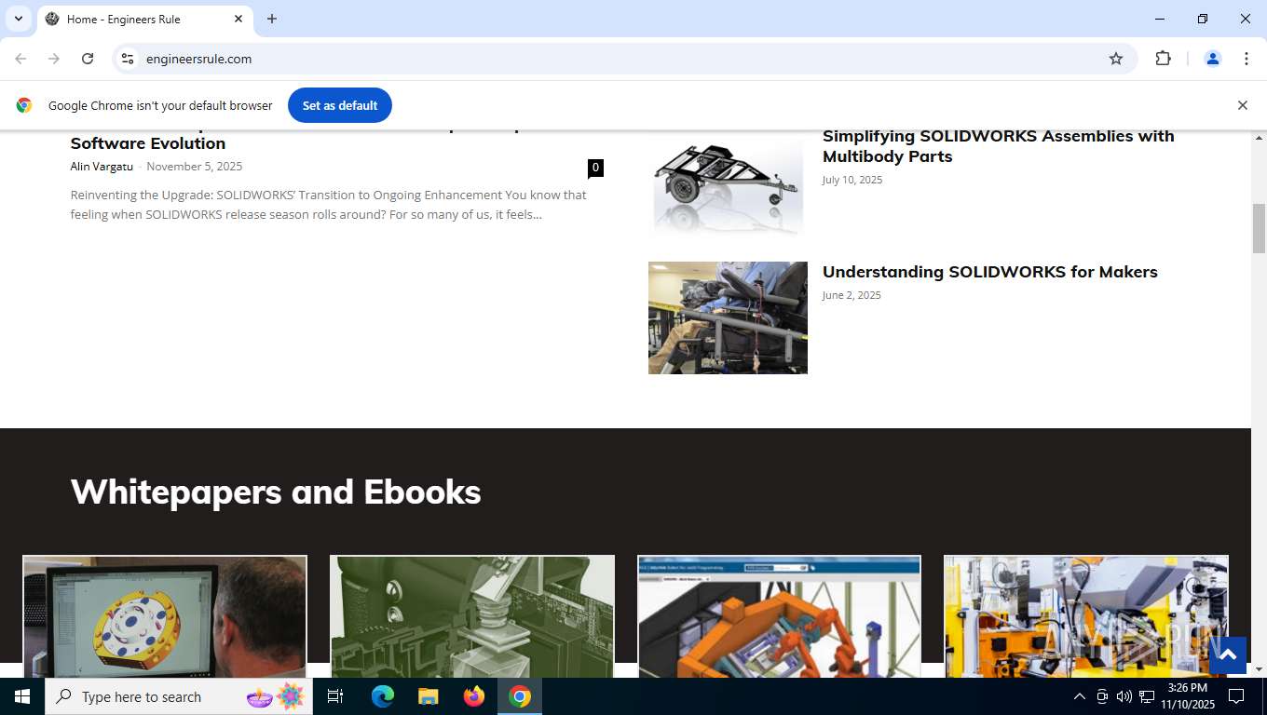This screenshot has height=715, width=1267.
Task: Open the orange robot cell whitepaper thumbnail
Action: (779, 616)
